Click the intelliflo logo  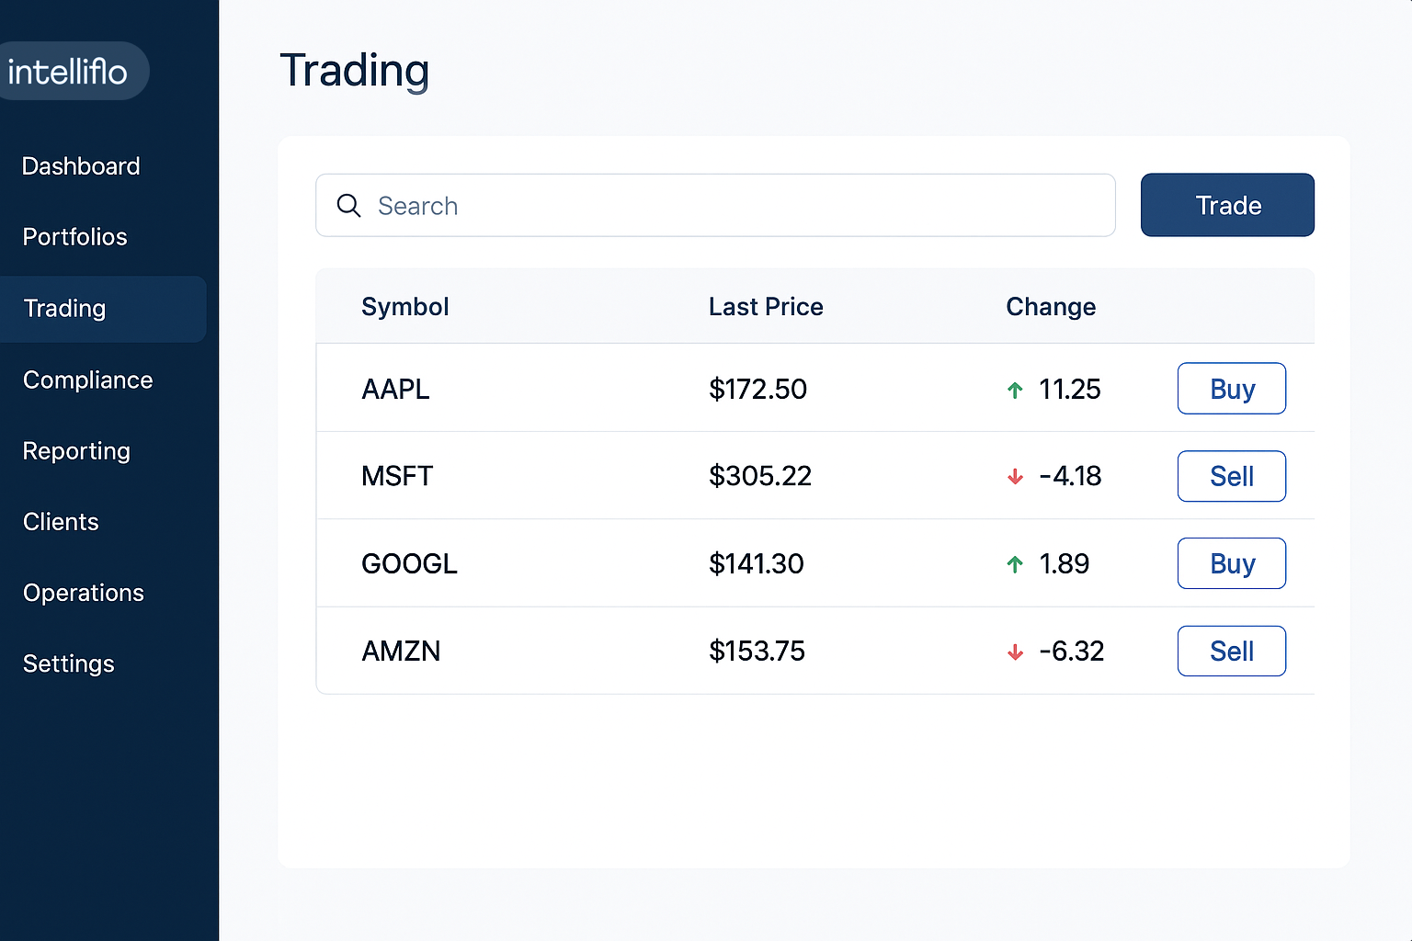pos(68,71)
